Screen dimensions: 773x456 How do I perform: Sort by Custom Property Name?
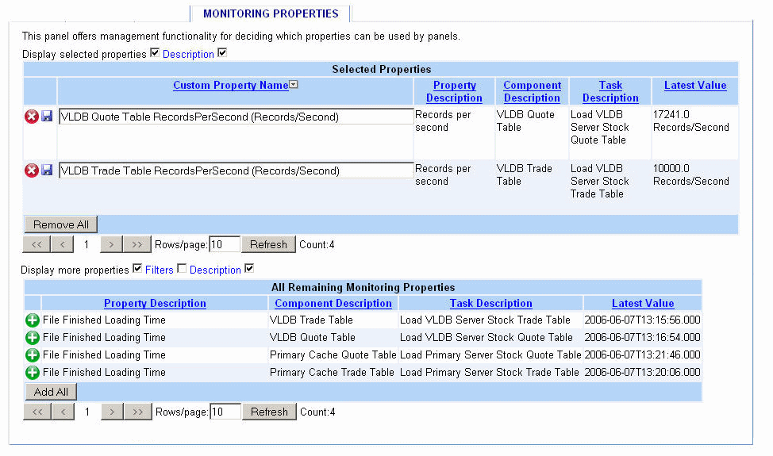pos(231,85)
